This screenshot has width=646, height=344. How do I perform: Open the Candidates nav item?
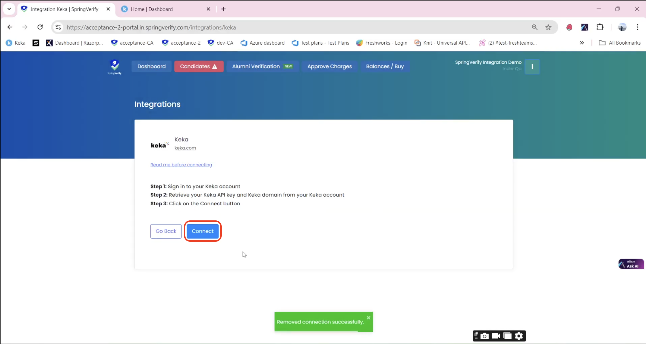coord(199,66)
